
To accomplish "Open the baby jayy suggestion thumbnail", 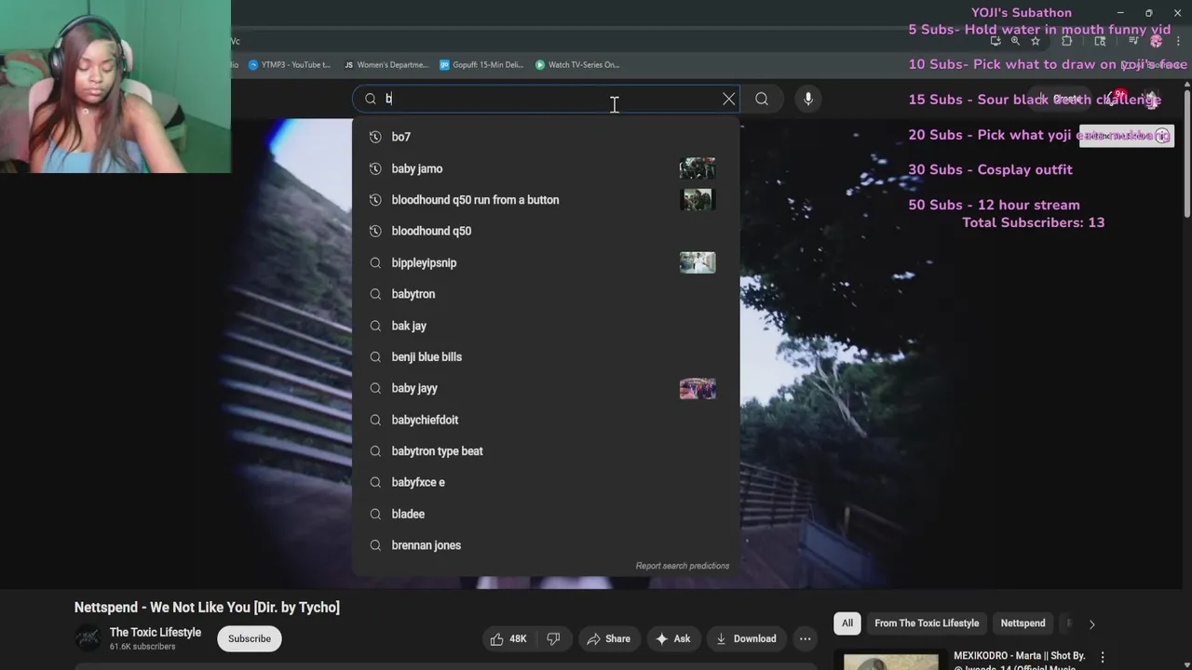I will point(698,388).
